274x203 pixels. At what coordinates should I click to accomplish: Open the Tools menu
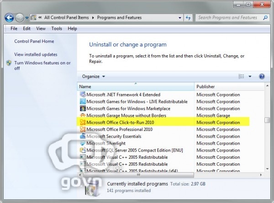point(57,28)
